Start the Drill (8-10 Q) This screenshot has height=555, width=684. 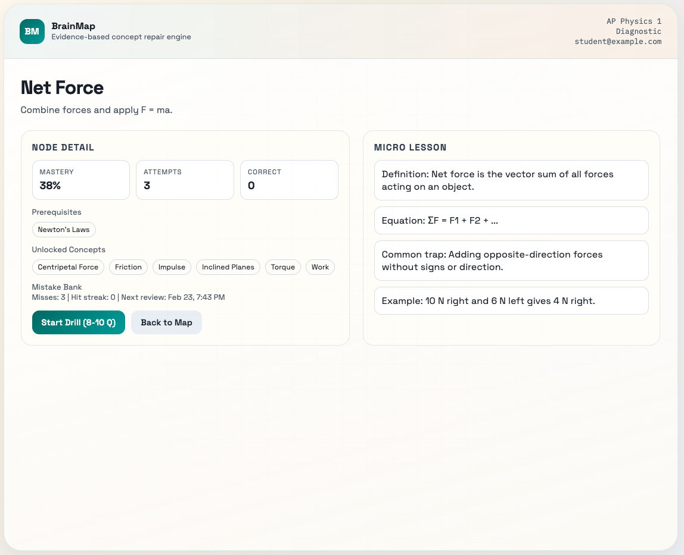click(x=78, y=322)
